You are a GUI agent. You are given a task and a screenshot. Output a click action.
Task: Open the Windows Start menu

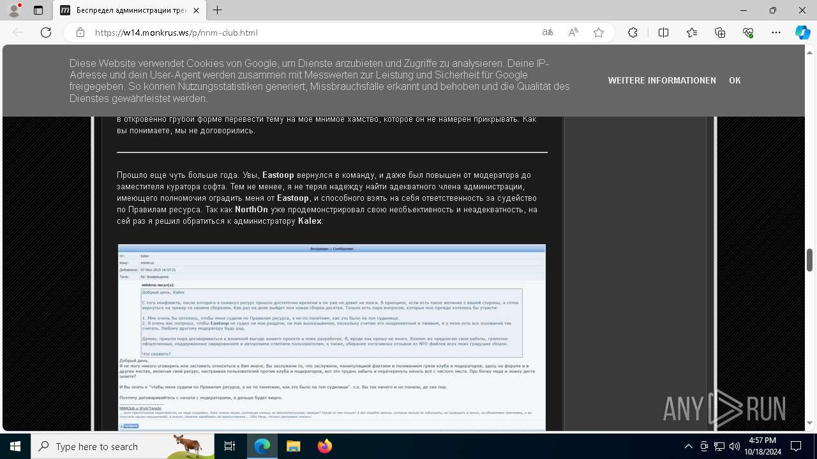[15, 446]
